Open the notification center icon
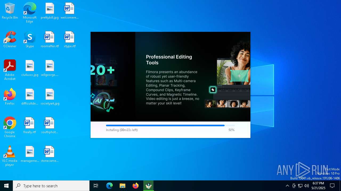This screenshot has height=191, width=341. click(x=332, y=186)
